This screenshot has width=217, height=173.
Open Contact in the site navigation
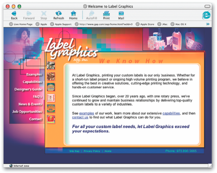point(35,119)
